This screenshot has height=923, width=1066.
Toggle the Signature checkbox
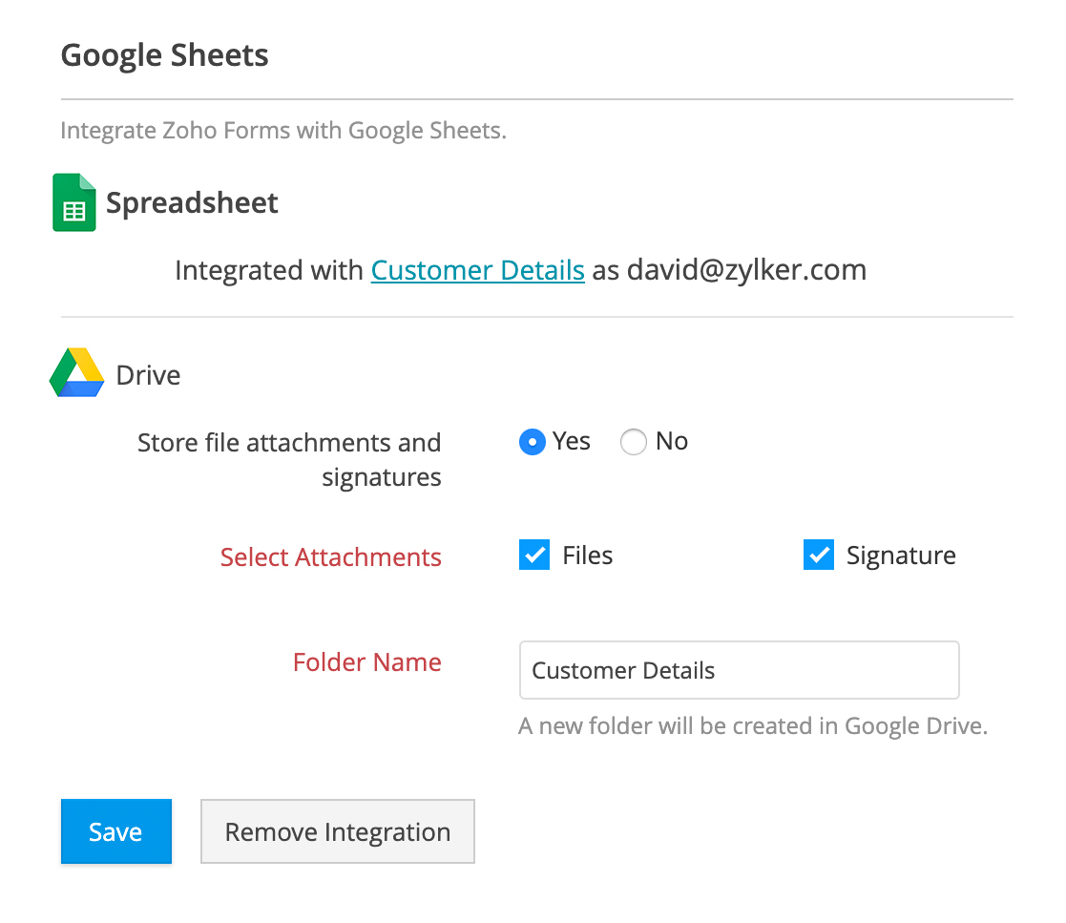(819, 555)
